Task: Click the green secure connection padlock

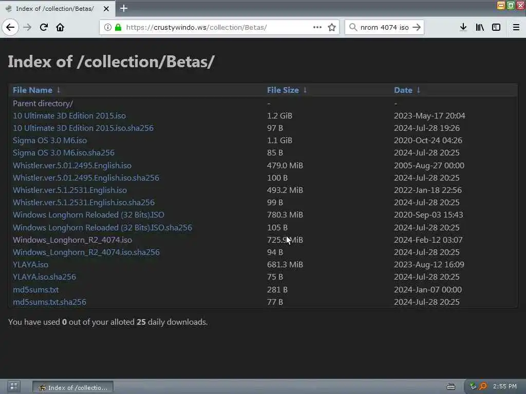Action: 118,27
